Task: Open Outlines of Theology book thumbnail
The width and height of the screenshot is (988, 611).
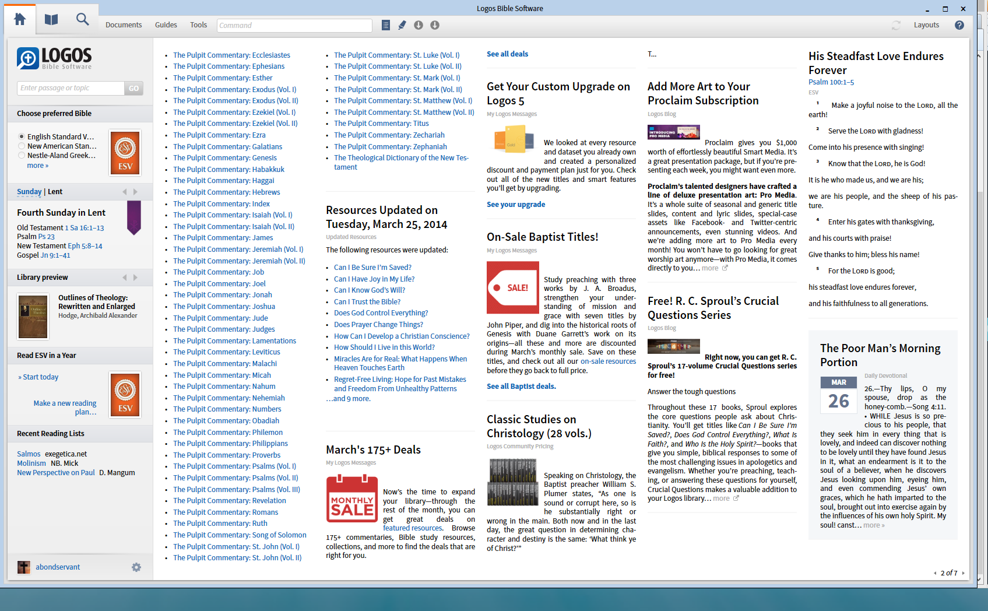Action: 33,317
